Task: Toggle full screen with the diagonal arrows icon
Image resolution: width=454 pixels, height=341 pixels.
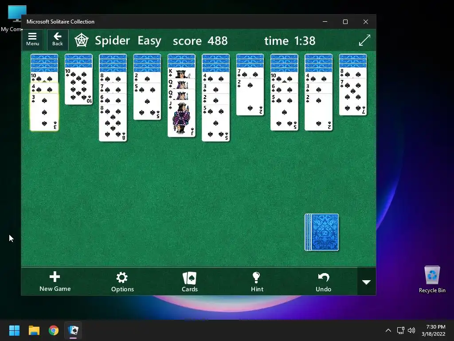Action: tap(364, 40)
